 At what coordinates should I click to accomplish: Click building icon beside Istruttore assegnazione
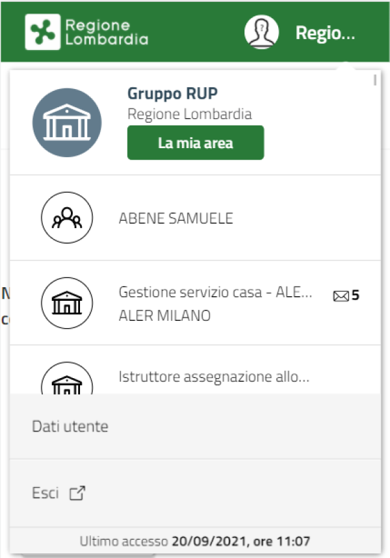pos(67,383)
